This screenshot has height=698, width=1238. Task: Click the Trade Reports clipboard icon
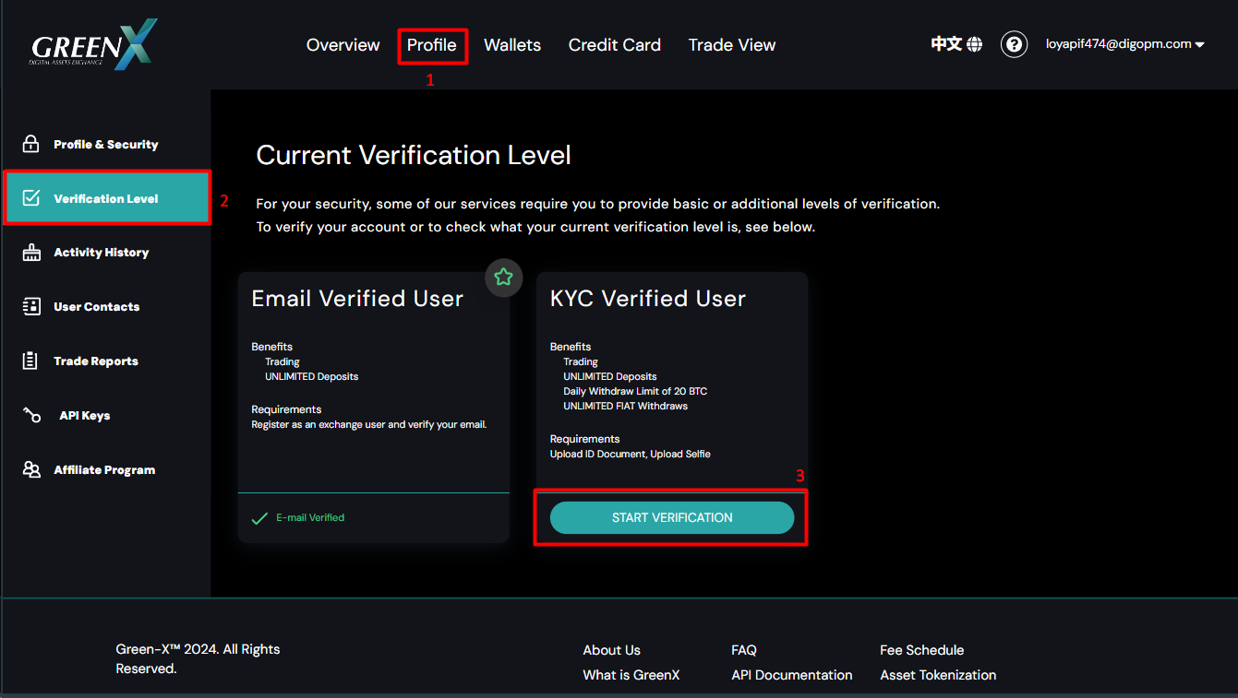point(30,361)
